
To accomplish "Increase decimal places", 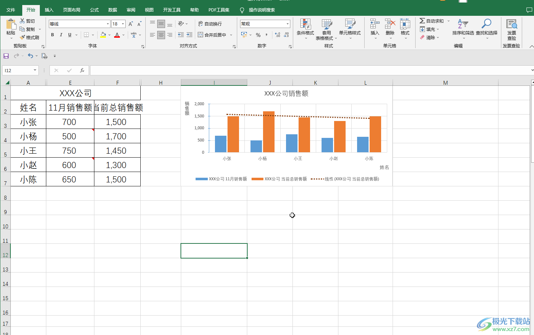I will pyautogui.click(x=277, y=35).
